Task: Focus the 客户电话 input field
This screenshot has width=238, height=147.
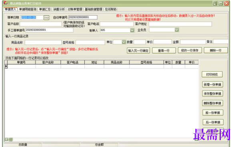Action: click(x=116, y=24)
